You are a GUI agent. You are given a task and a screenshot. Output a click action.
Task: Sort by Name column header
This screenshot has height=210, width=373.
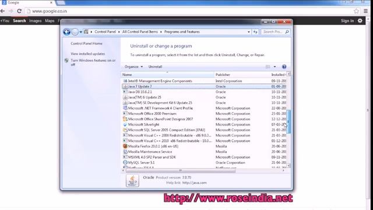168,75
